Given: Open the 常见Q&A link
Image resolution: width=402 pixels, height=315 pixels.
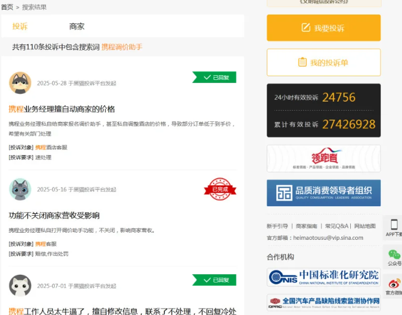Looking at the screenshot, I should (336, 226).
